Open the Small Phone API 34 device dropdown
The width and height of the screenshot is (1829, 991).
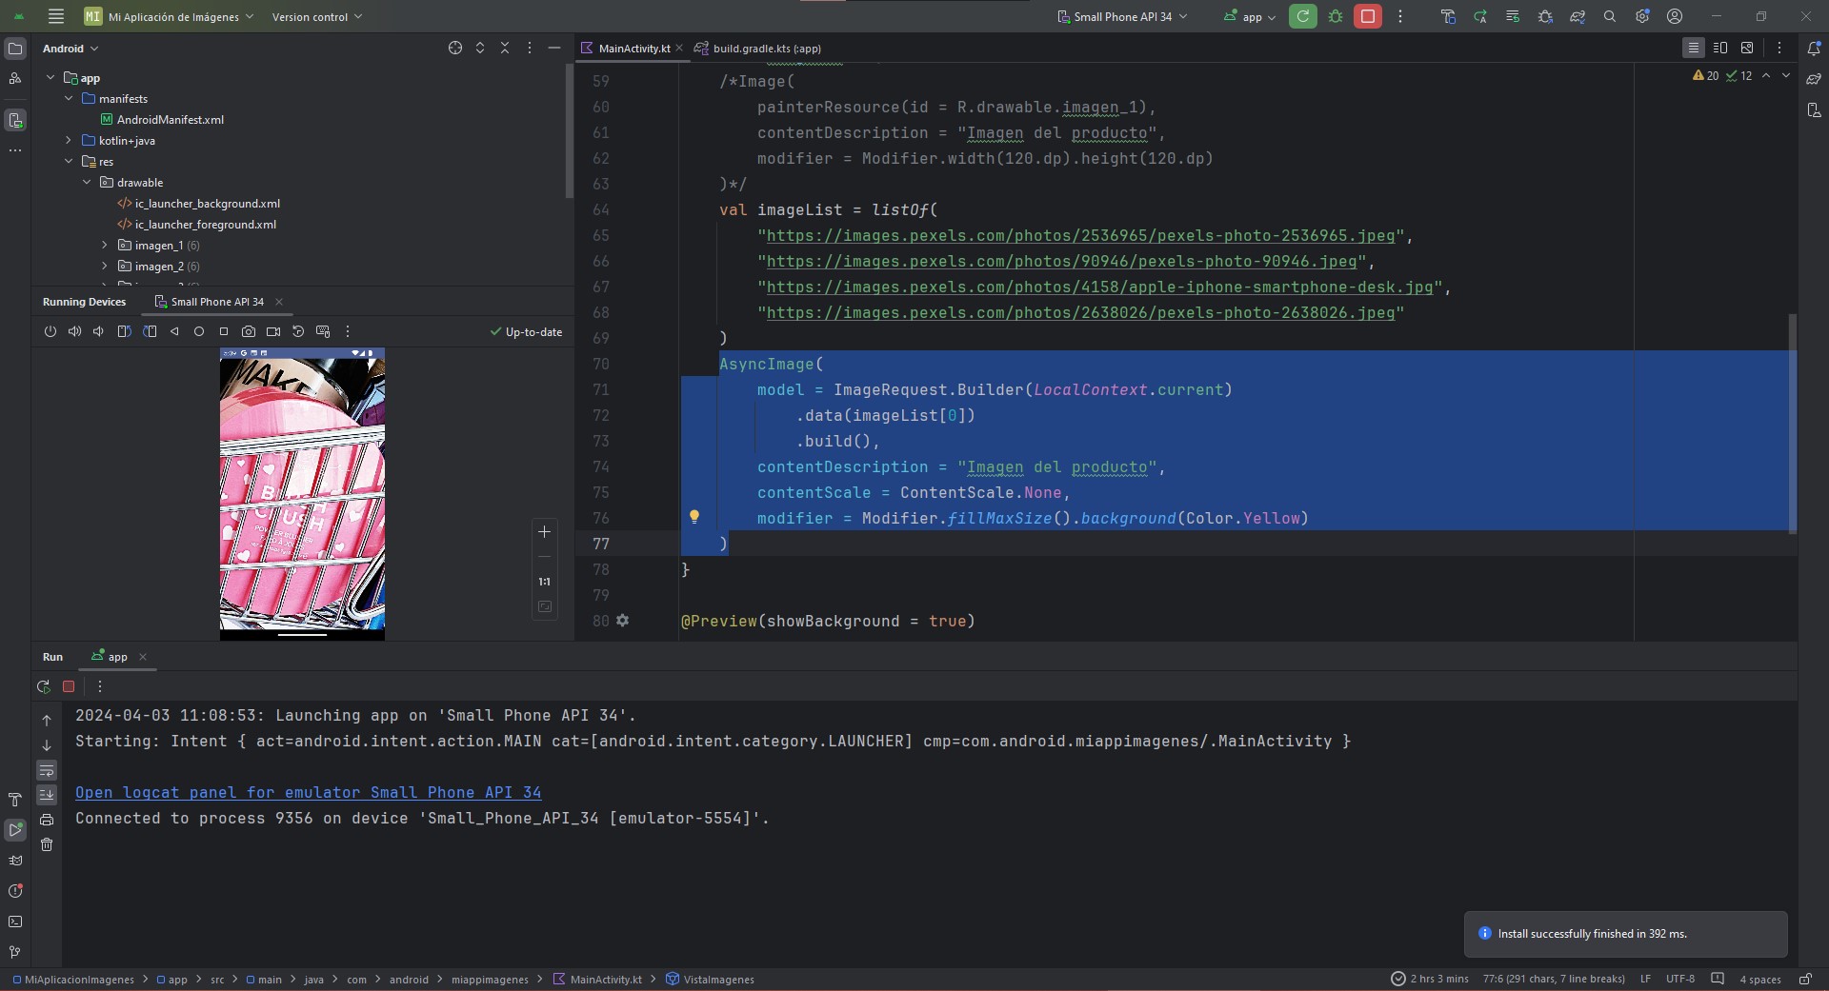[x=1123, y=16]
